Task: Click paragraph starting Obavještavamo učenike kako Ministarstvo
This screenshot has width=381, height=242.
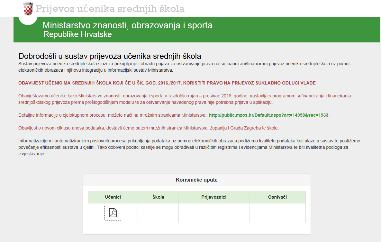Action: point(185,99)
